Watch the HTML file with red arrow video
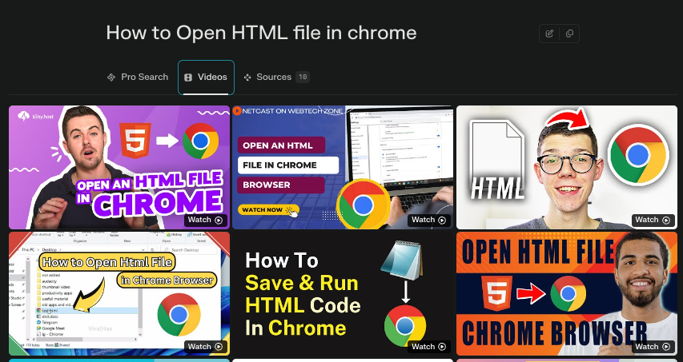The height and width of the screenshot is (362, 683). (653, 220)
